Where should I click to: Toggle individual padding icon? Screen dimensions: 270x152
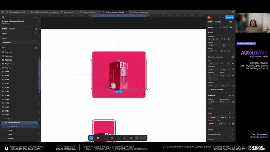tap(233, 85)
